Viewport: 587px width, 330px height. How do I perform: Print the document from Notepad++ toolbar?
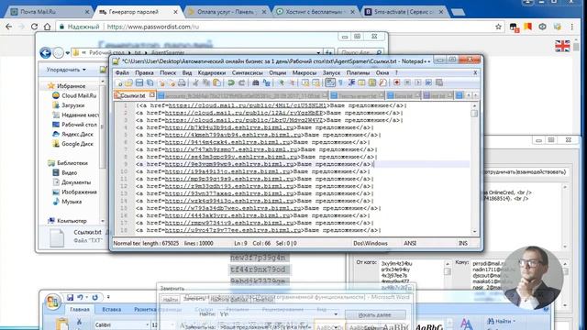182,82
